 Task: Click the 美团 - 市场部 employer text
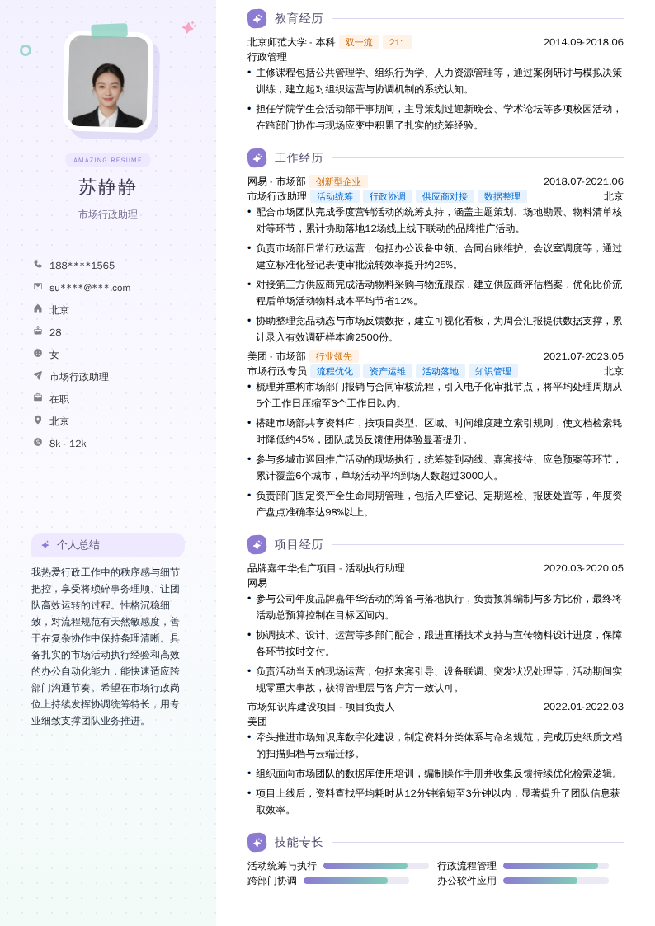point(276,356)
